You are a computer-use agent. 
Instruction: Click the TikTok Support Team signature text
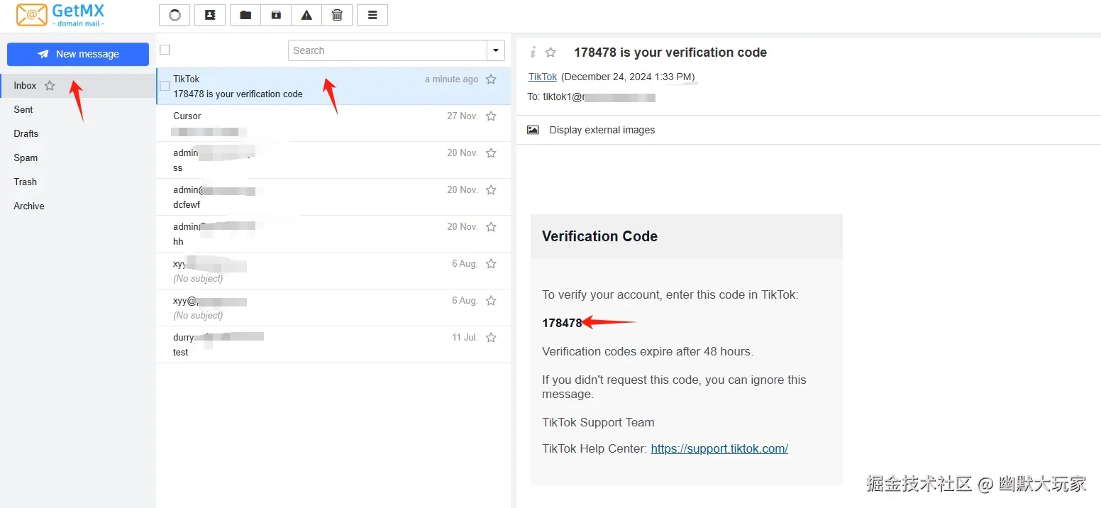coord(598,422)
